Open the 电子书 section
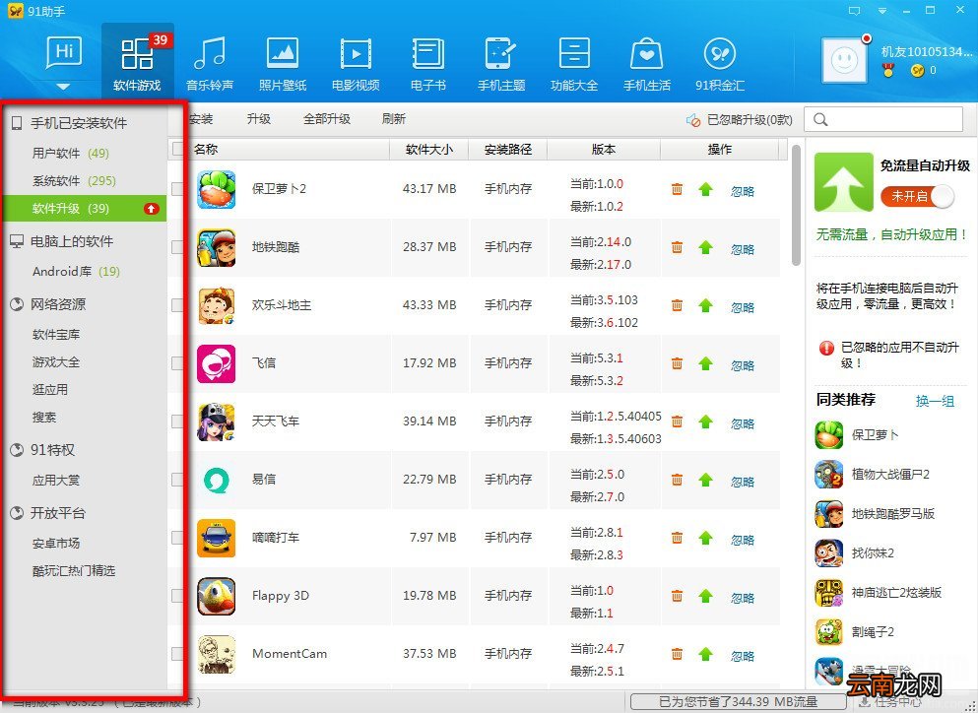Screen dimensions: 978x713 point(427,62)
